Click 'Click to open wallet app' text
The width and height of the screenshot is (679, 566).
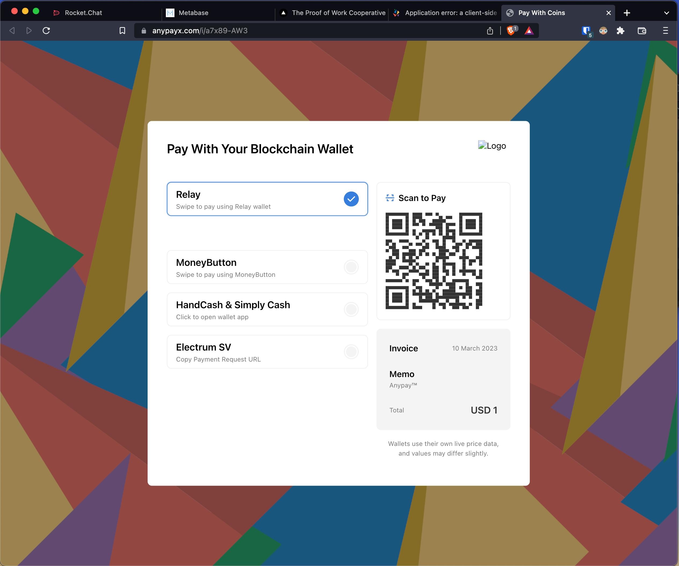(213, 317)
